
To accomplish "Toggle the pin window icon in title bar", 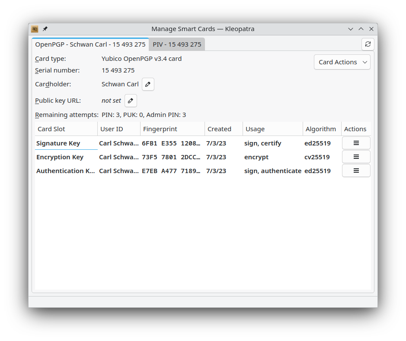I will [45, 28].
